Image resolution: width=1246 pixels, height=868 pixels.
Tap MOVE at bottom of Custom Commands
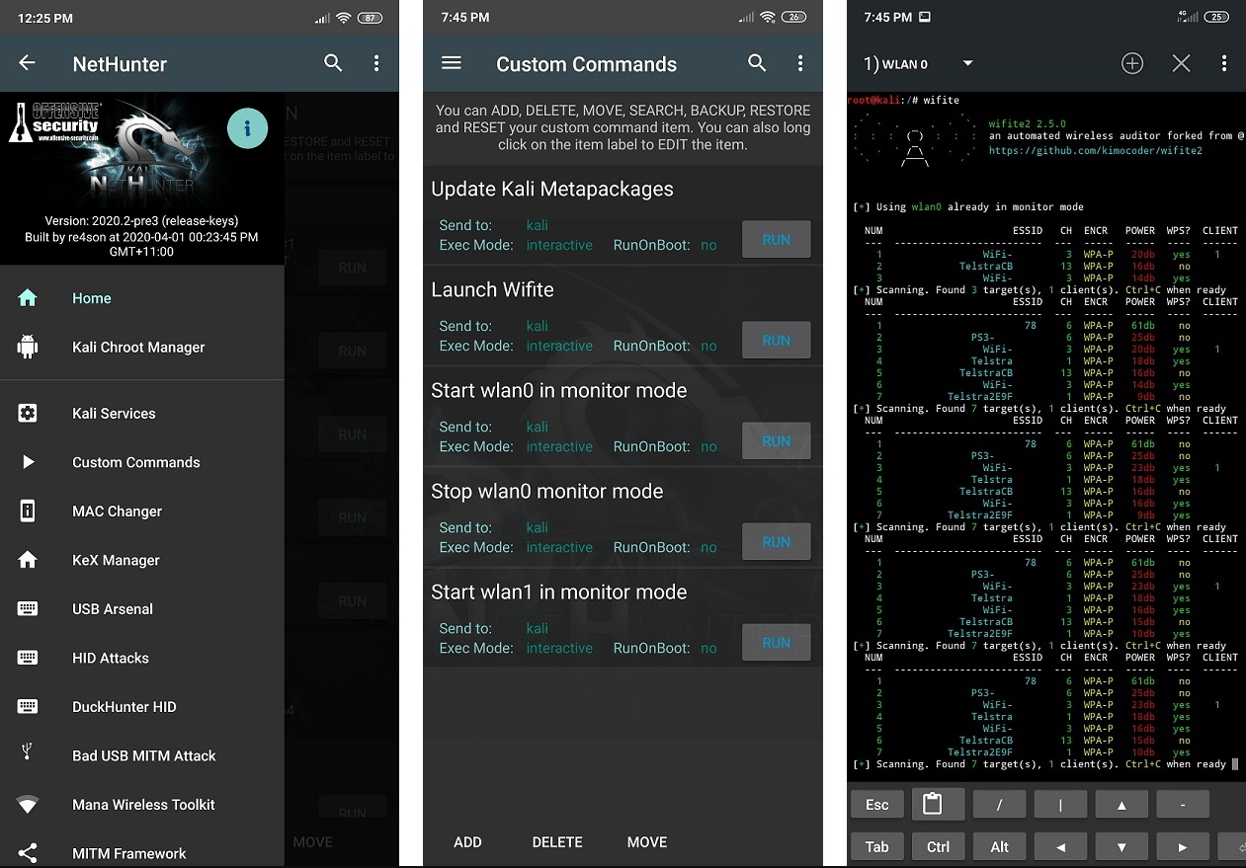[x=647, y=842]
